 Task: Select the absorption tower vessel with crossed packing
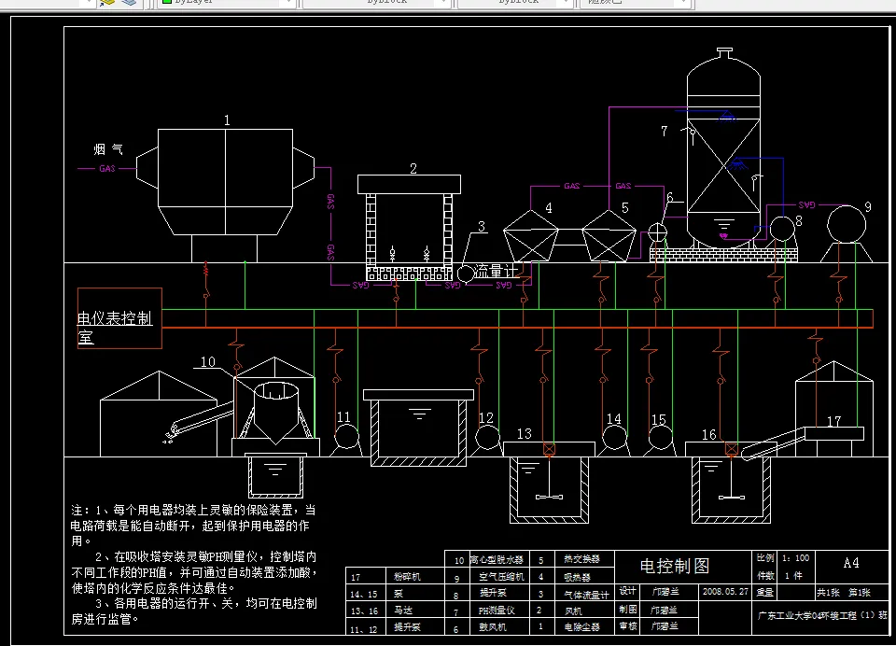point(723,148)
